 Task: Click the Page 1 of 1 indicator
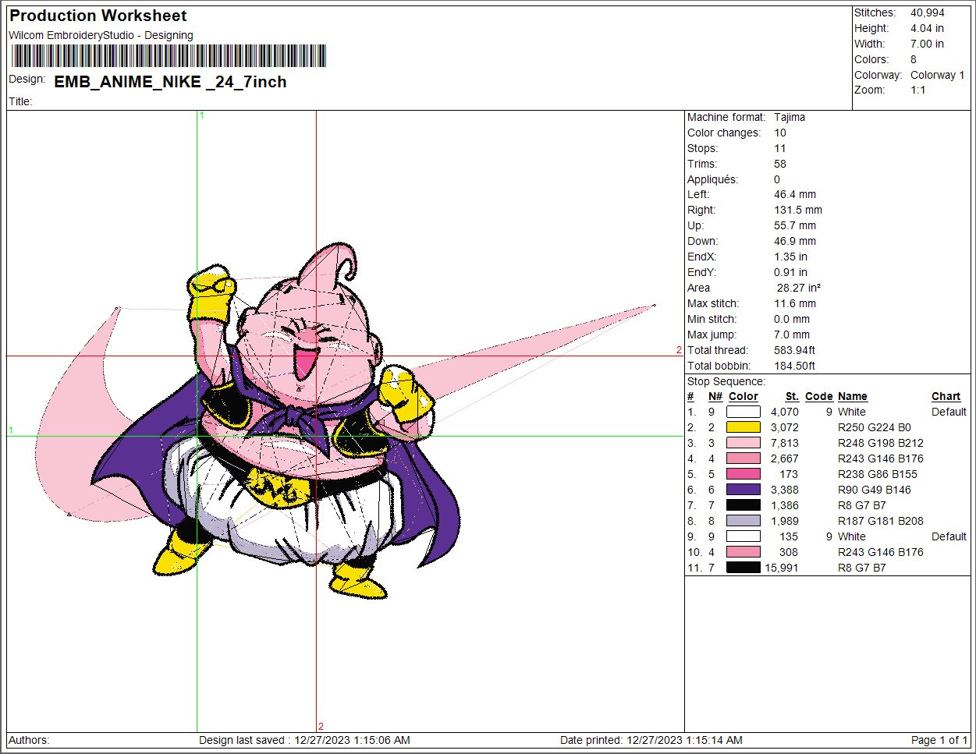click(939, 740)
